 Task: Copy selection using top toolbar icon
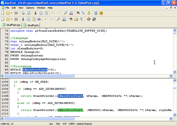(x=41, y=13)
